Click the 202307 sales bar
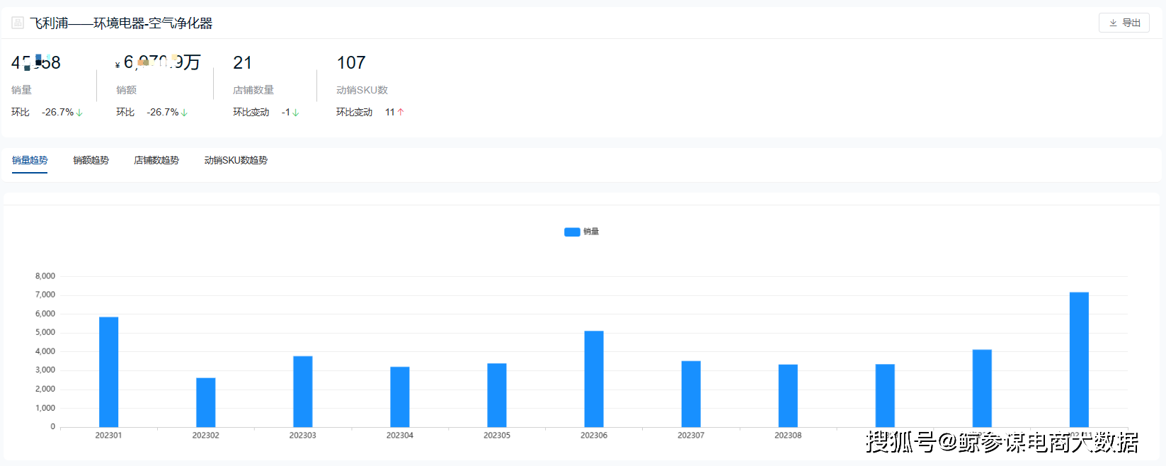 point(691,394)
